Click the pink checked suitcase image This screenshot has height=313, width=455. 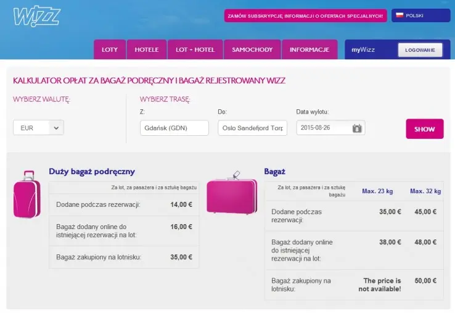[232, 193]
